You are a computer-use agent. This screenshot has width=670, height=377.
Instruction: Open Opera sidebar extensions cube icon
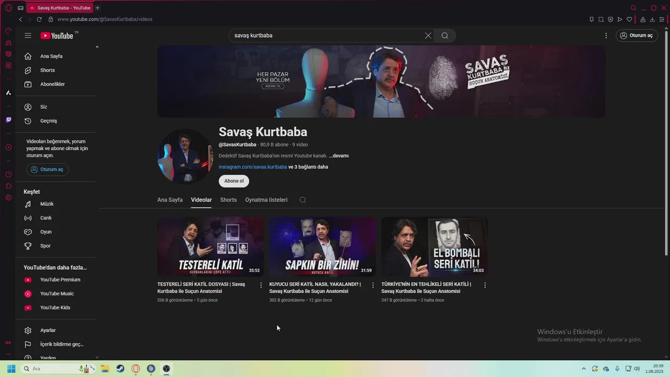click(8, 186)
